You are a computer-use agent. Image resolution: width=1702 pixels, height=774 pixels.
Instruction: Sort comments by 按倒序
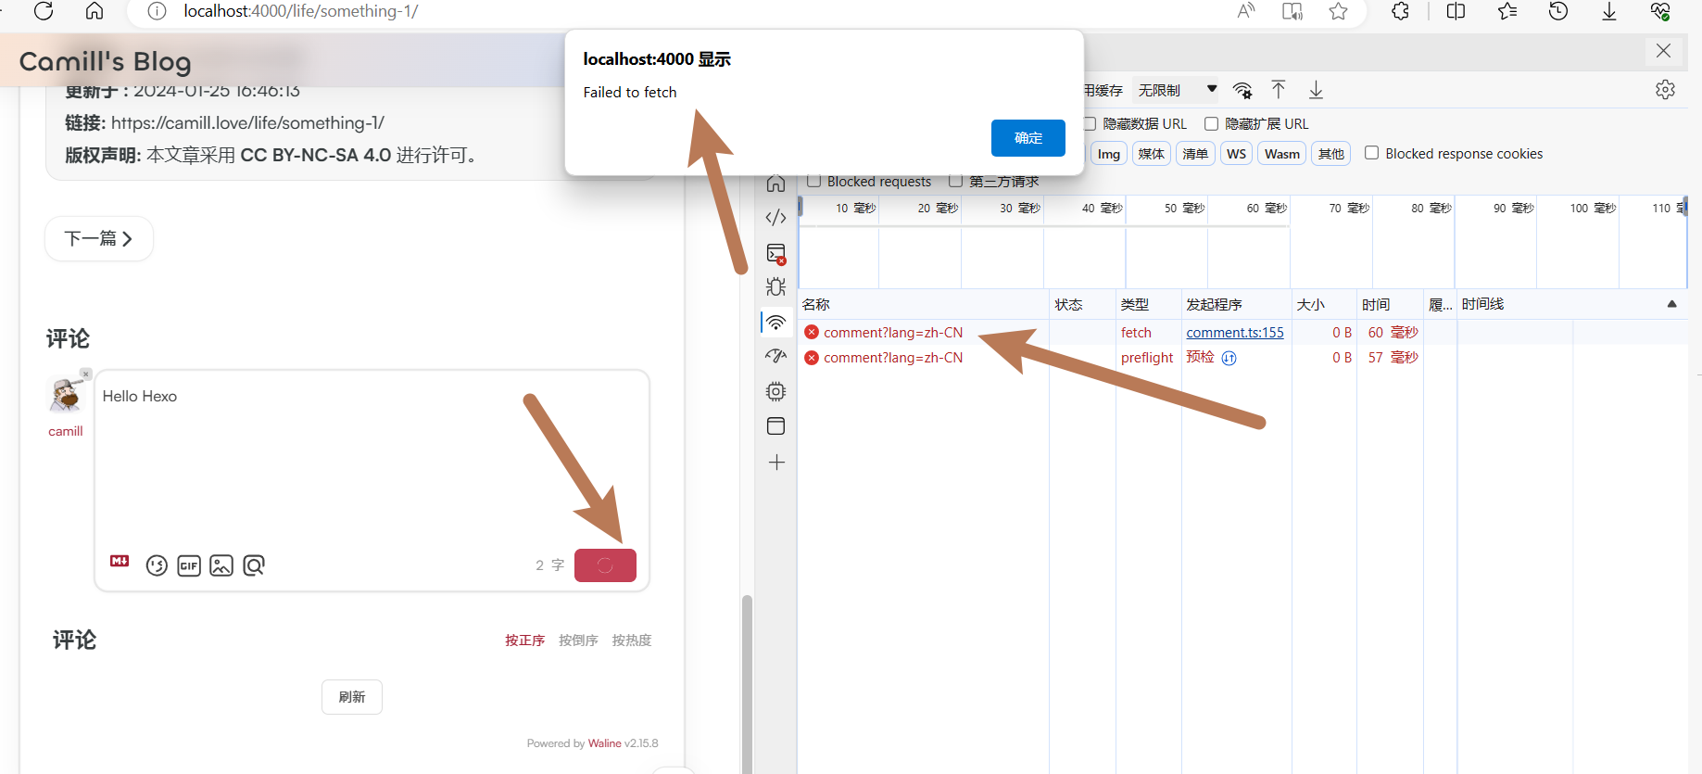tap(578, 641)
